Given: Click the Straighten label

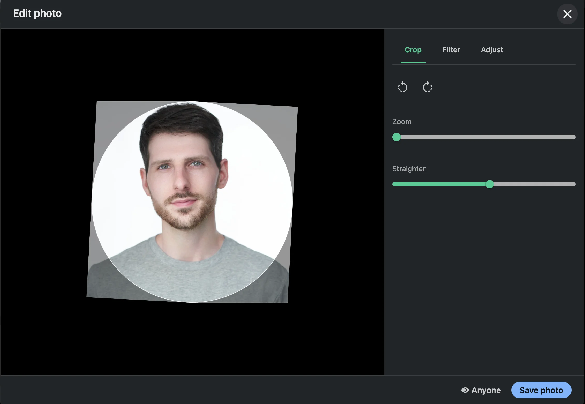Looking at the screenshot, I should [409, 168].
